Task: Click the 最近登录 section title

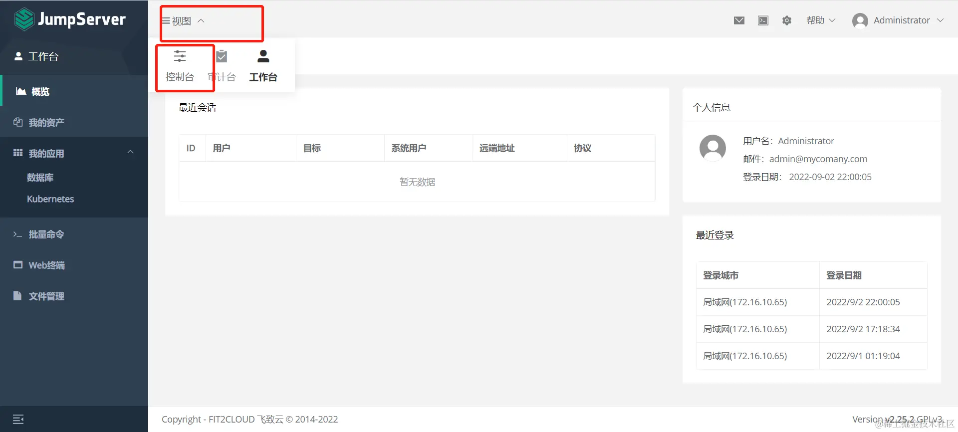Action: pos(715,235)
